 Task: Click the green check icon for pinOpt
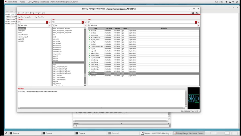pos(89,71)
